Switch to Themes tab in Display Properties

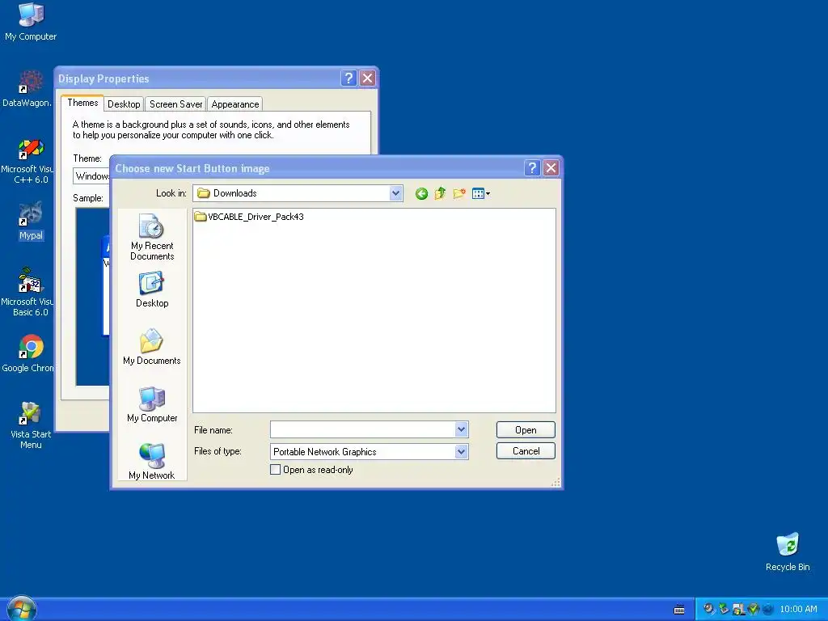(x=82, y=103)
